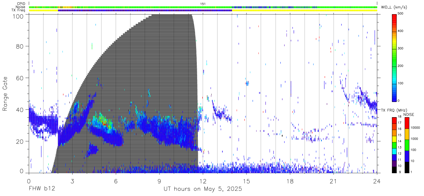Click the '13' MHz tick label
424x196 pixels.
click(x=400, y=148)
